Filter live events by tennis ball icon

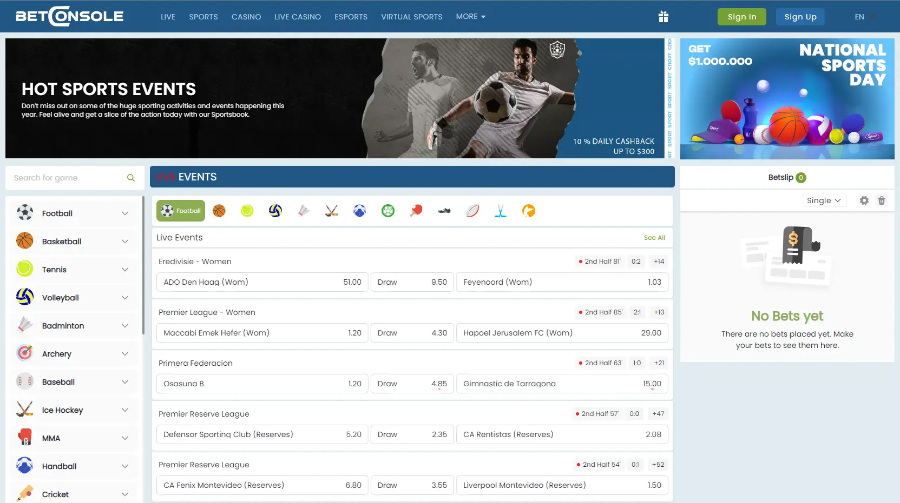point(247,211)
